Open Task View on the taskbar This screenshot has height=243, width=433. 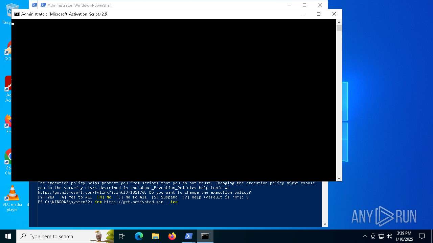pyautogui.click(x=122, y=236)
